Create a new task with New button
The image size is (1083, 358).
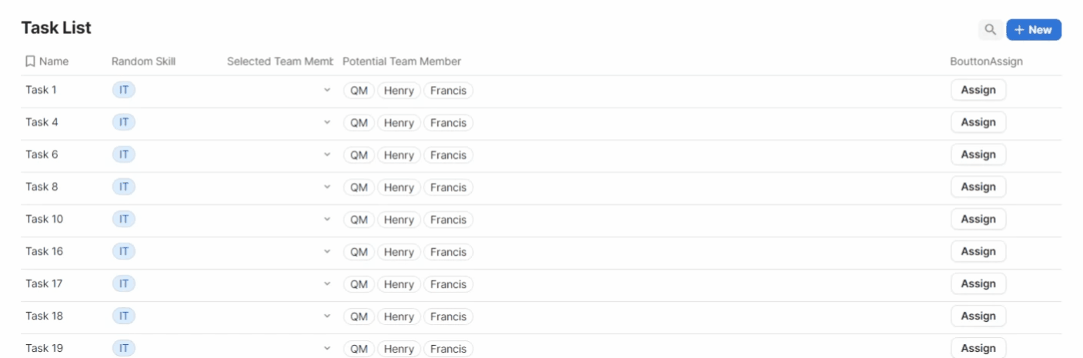1034,30
